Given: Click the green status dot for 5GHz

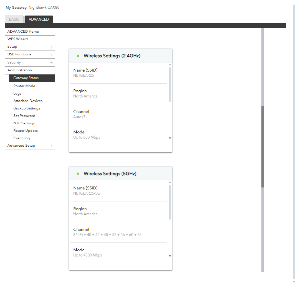Looking at the screenshot, I should tap(78, 174).
